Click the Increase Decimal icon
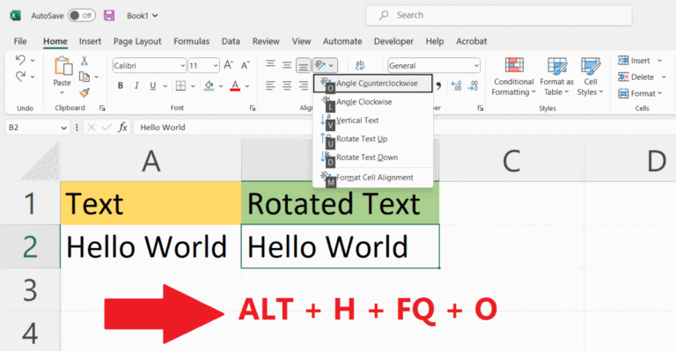 [x=457, y=85]
